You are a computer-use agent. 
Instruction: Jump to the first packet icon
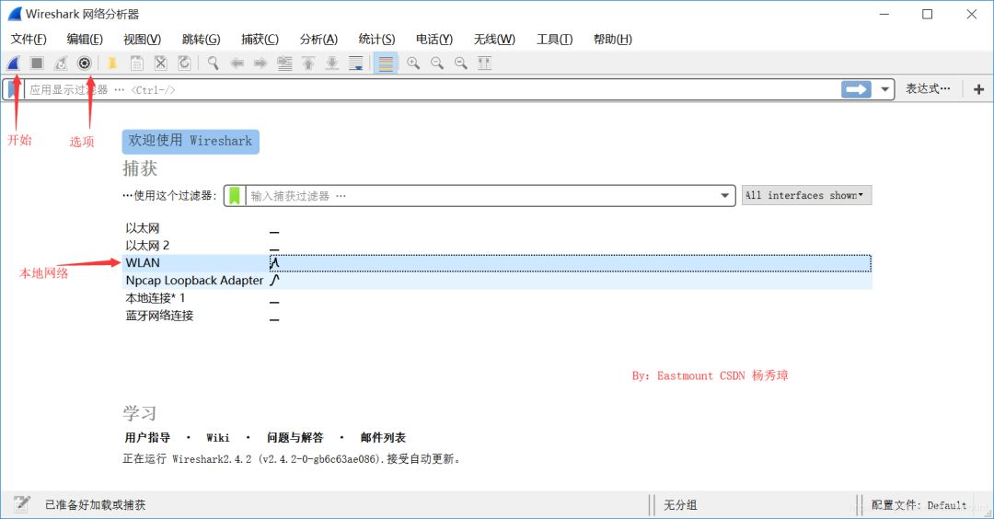point(308,63)
